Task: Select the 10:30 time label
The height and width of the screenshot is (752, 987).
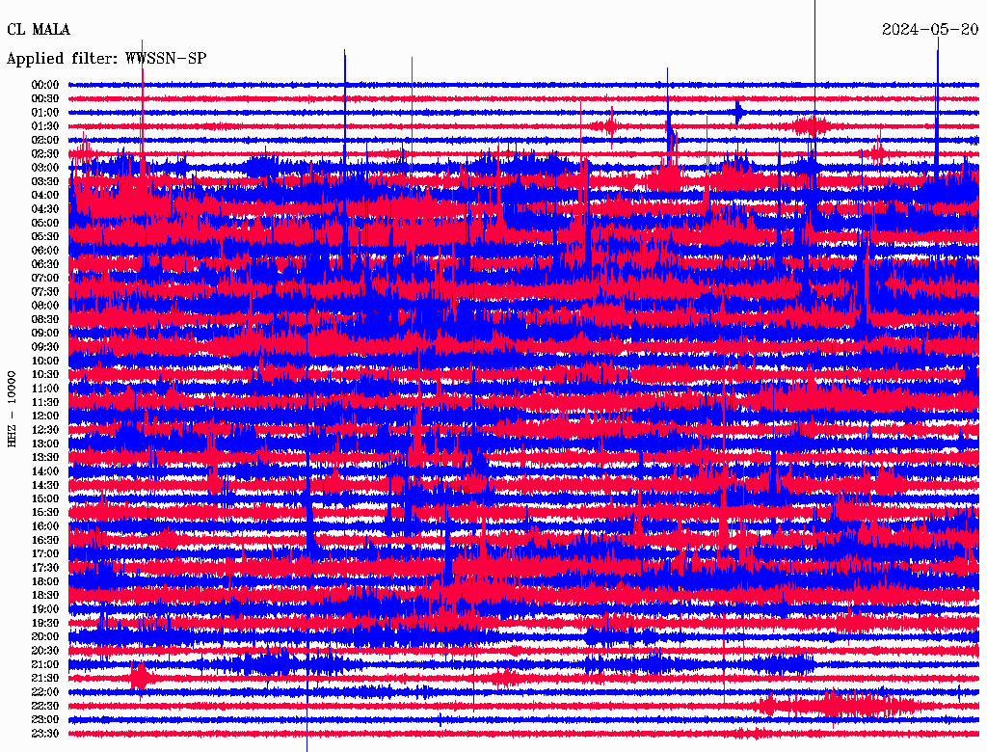Action: [45, 375]
